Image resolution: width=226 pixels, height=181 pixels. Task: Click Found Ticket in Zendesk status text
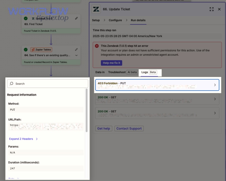click(x=40, y=31)
